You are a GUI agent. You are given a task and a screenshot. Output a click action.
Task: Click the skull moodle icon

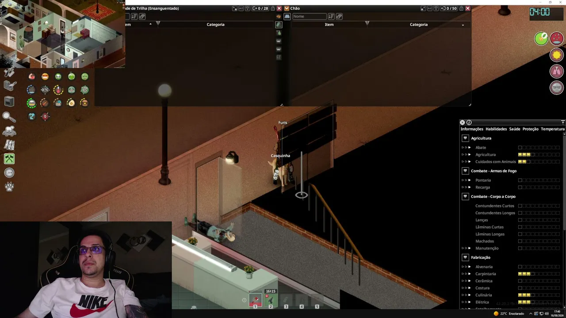(x=58, y=76)
